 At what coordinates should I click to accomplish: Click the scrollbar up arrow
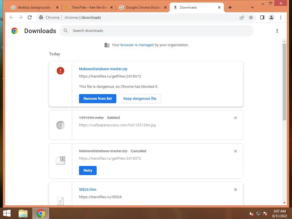tap(284, 41)
